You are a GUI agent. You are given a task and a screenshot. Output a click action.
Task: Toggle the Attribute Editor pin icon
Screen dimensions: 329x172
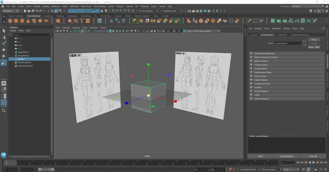click(323, 28)
